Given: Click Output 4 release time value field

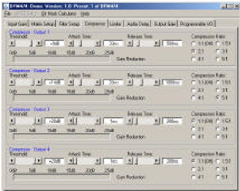Looking at the screenshot, I should coord(172,161).
